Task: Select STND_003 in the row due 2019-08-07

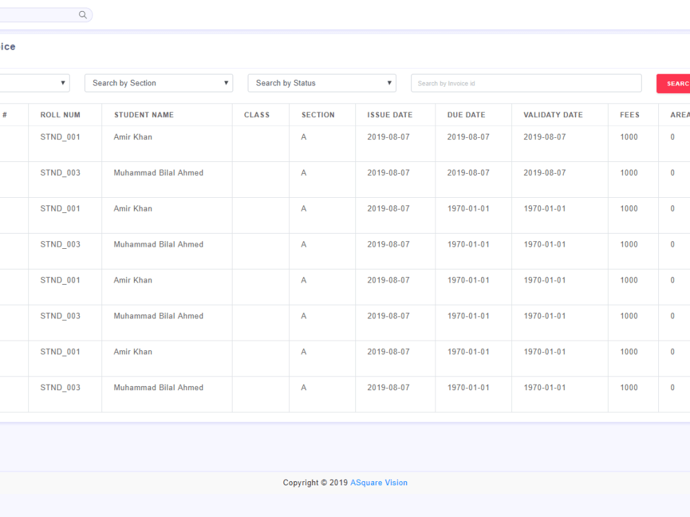Action: (60, 173)
